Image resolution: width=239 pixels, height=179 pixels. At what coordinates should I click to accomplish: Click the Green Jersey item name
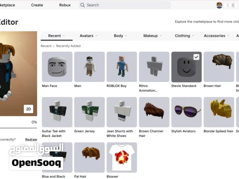pyautogui.click(x=84, y=131)
